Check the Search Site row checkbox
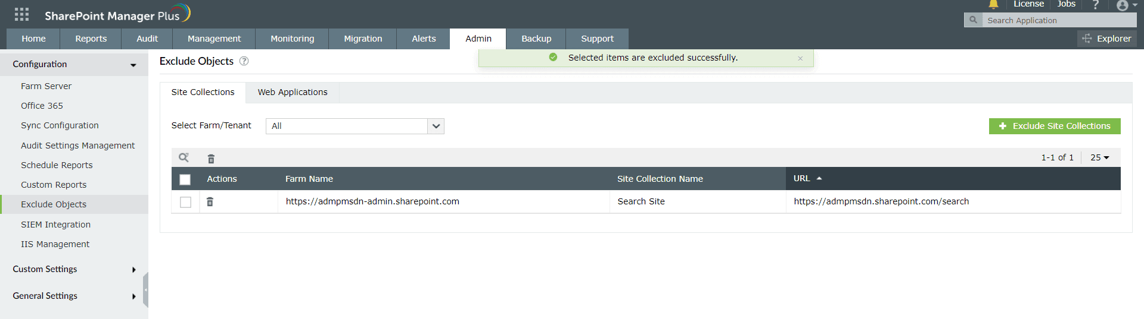The image size is (1144, 319). point(185,202)
